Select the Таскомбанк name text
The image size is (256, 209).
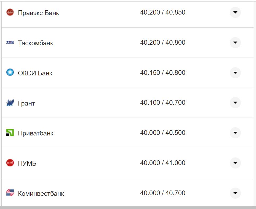pos(36,43)
